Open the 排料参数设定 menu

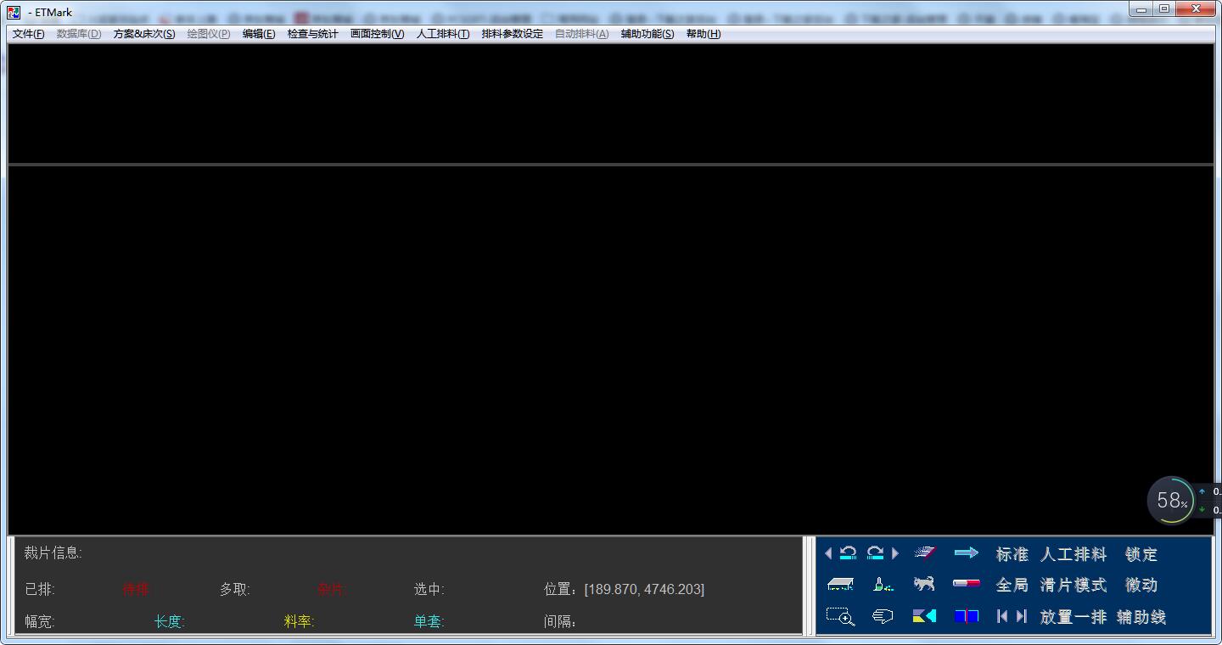click(x=512, y=34)
